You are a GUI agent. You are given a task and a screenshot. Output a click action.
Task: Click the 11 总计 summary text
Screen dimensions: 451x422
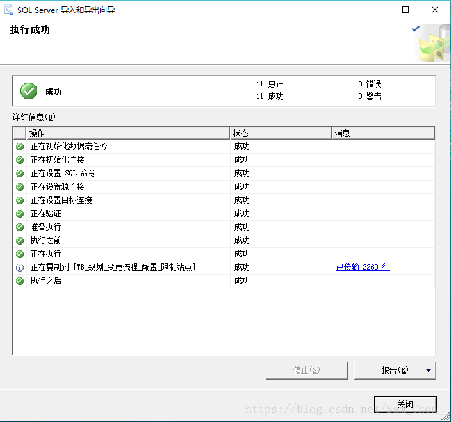[x=270, y=84]
